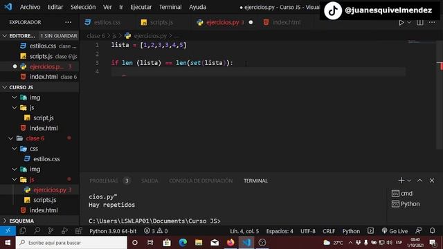
Task: Click the Windows taskbar search box
Action: [71, 243]
